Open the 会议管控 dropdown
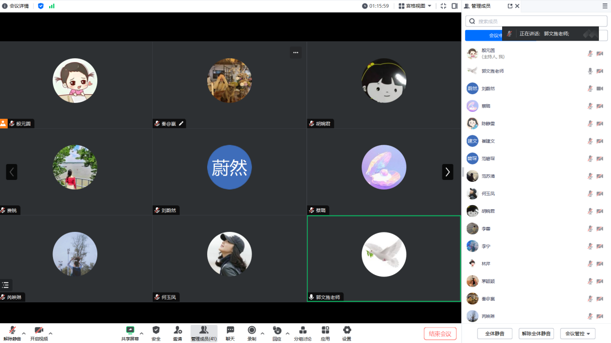 point(577,333)
